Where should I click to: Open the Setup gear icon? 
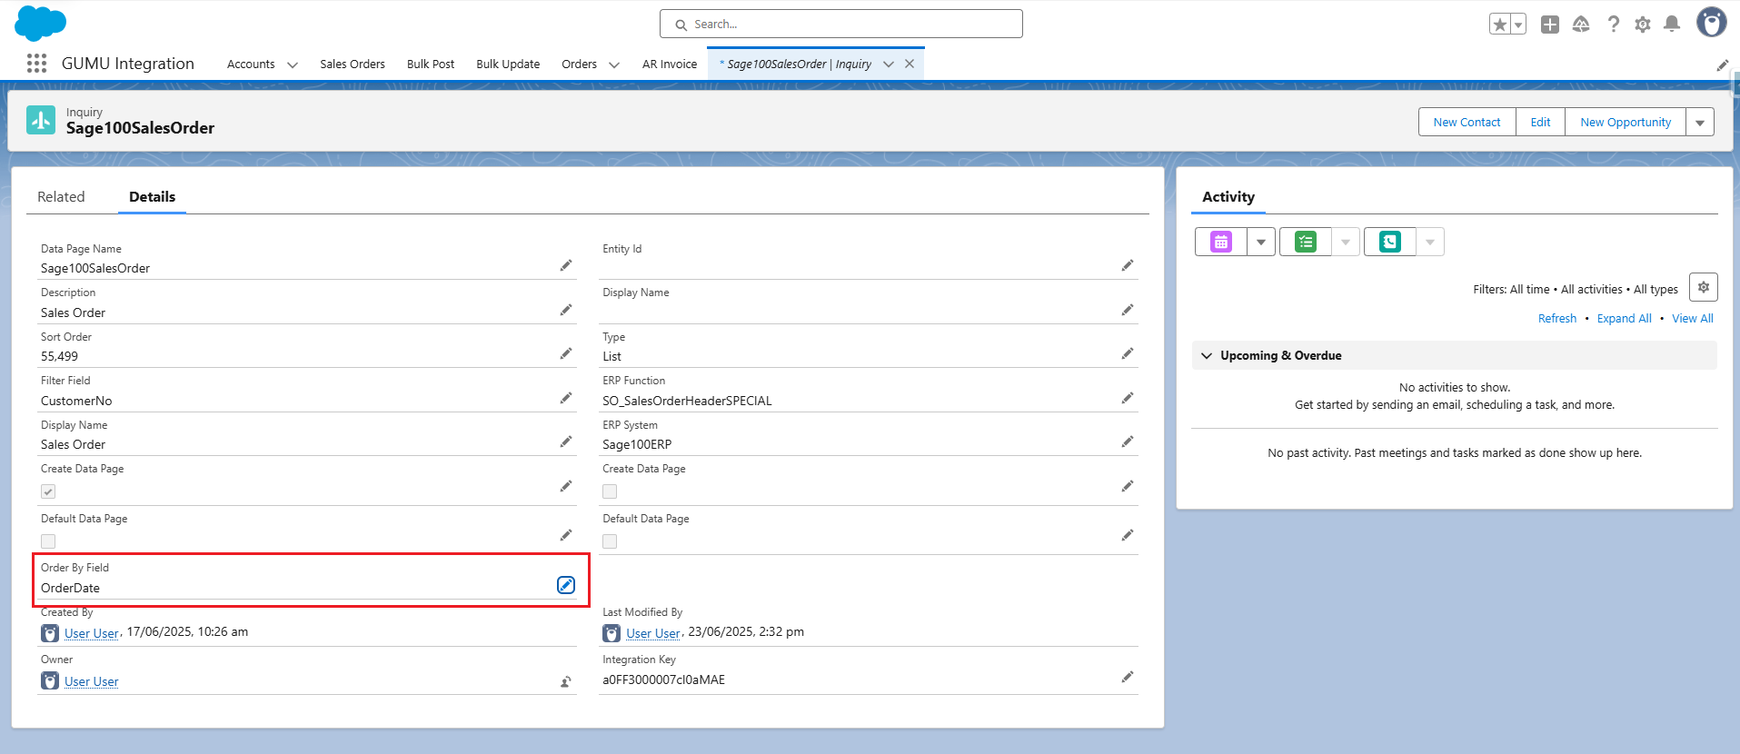(x=1643, y=25)
